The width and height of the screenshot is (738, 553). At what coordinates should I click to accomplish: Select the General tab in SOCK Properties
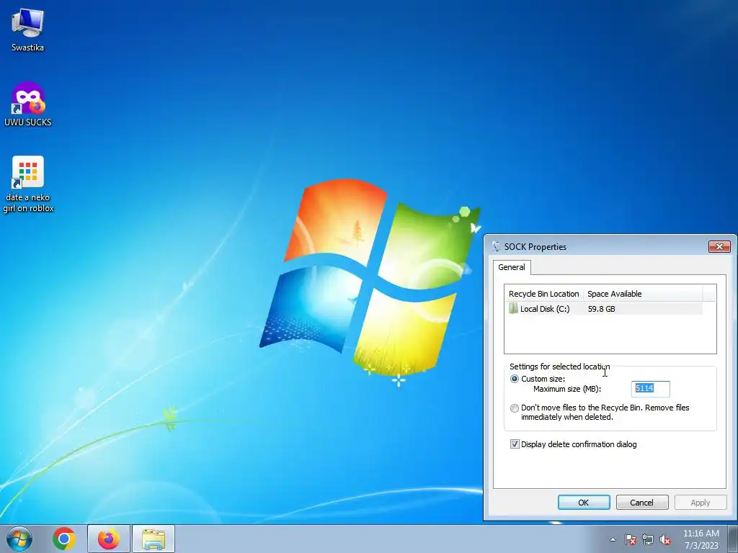click(512, 267)
